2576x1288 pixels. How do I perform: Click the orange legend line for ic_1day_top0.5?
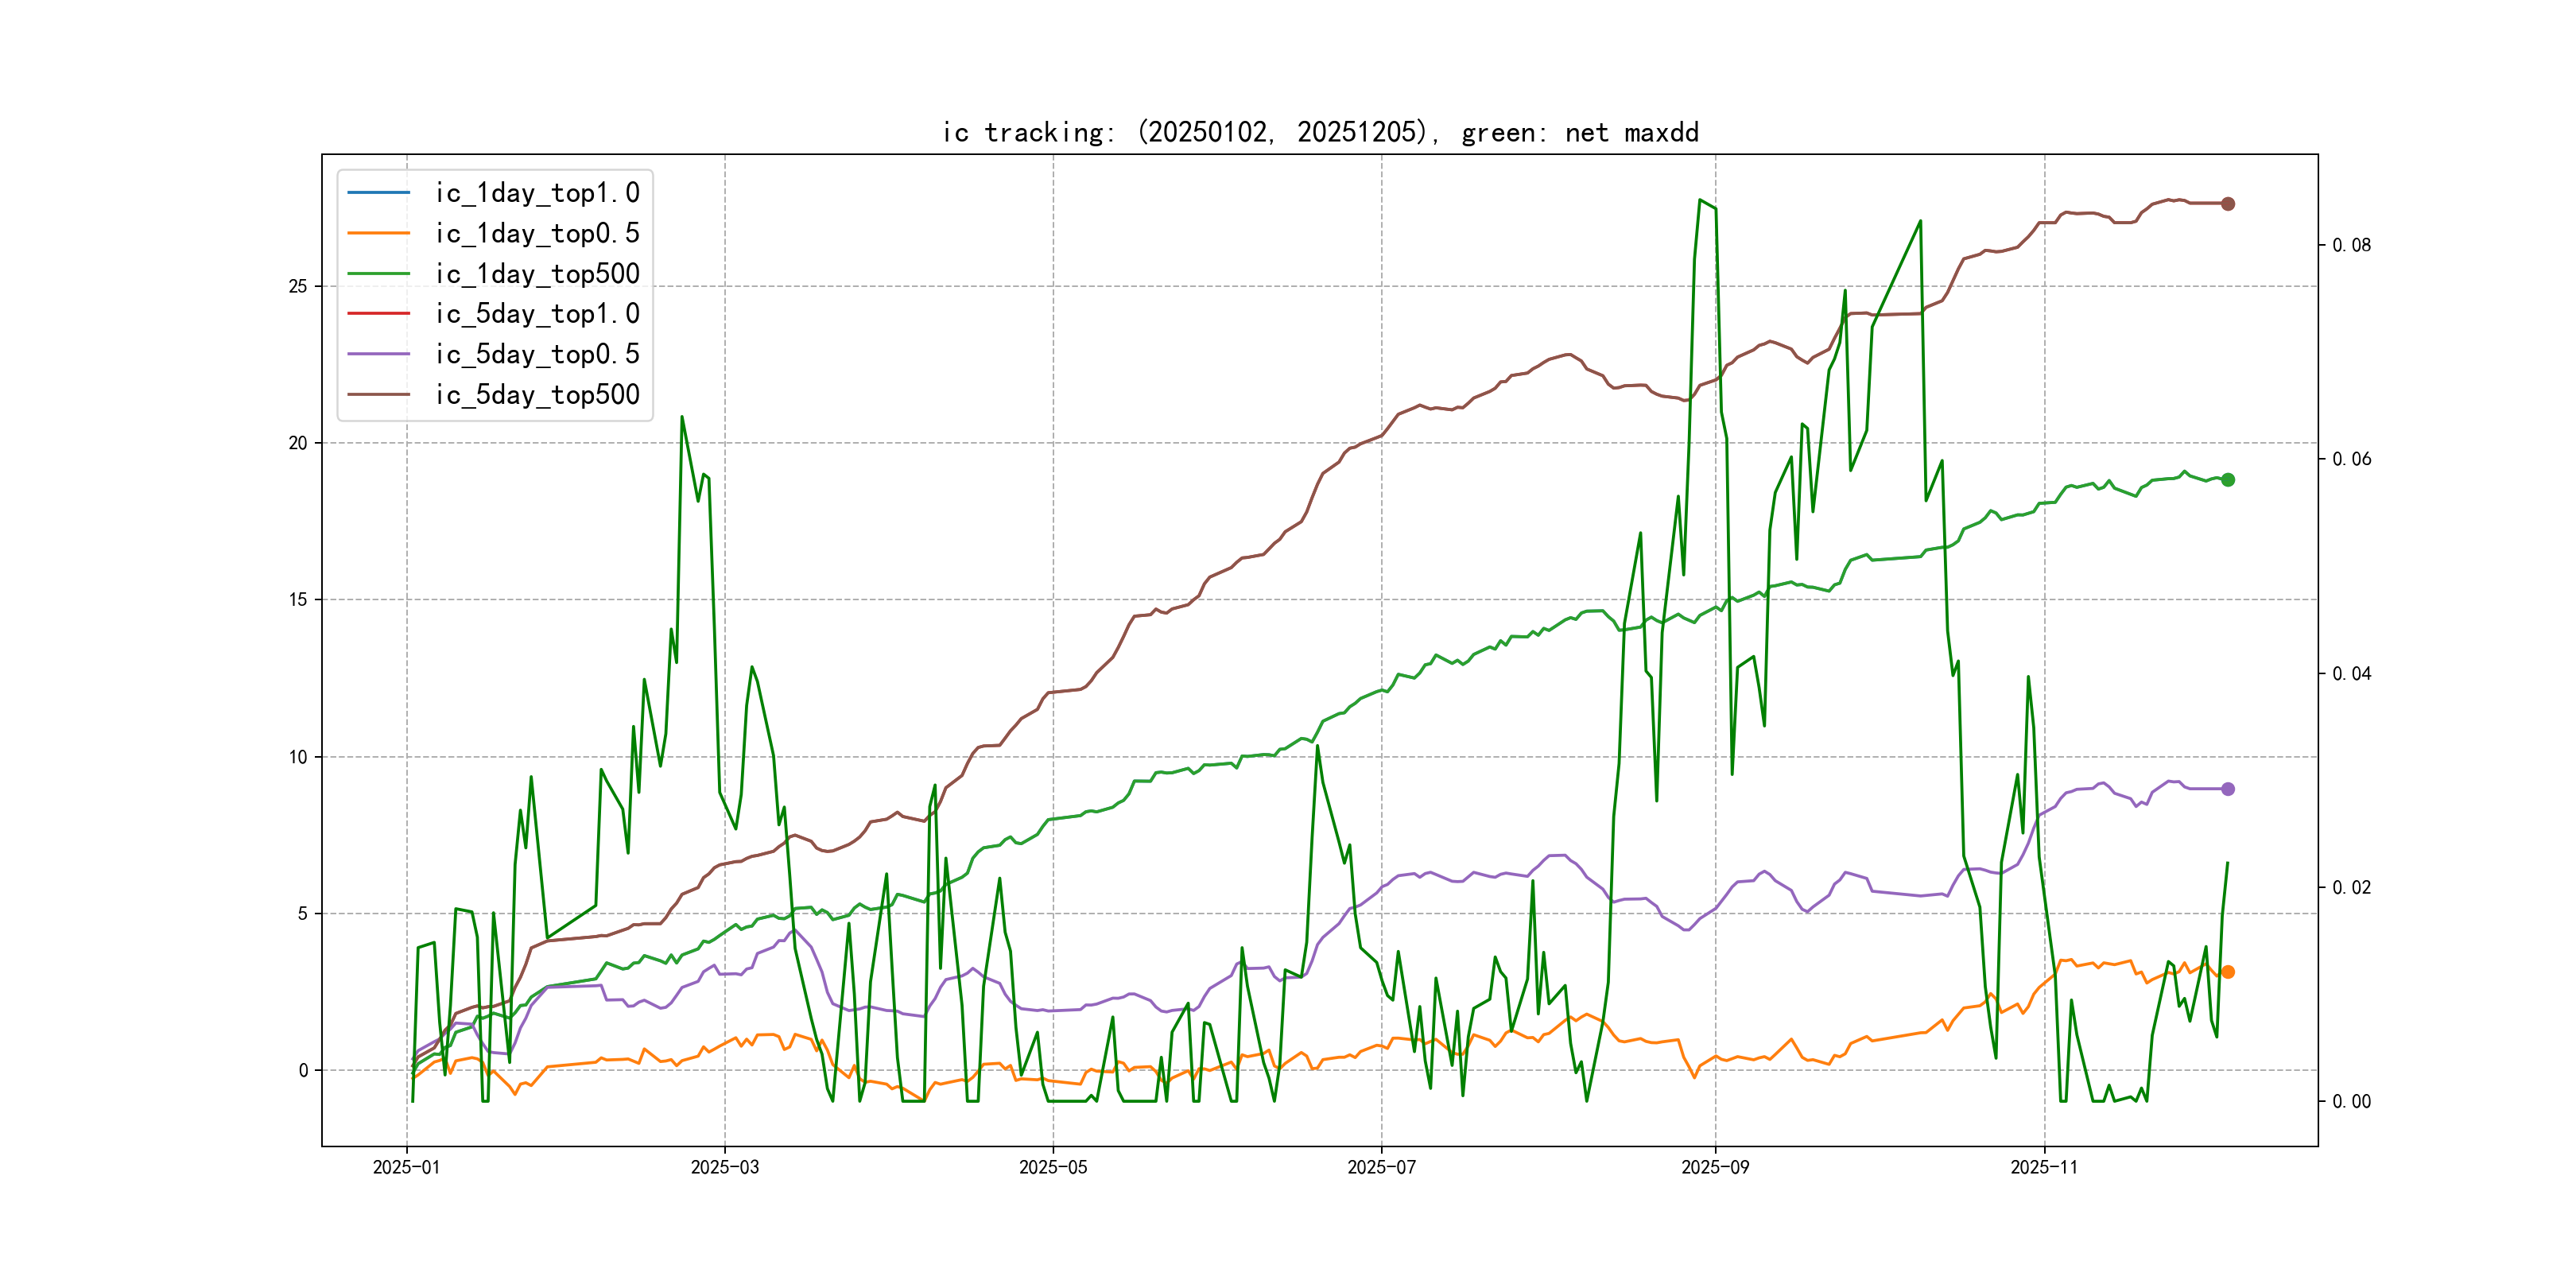tap(379, 233)
